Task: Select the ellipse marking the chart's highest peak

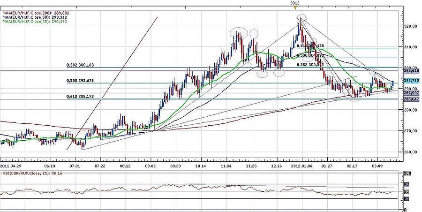Action: pyautogui.click(x=302, y=18)
